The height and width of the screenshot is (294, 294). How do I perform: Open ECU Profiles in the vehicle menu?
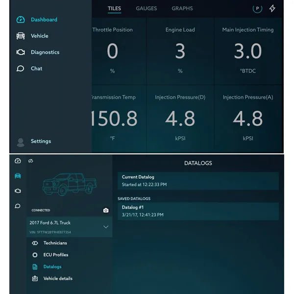pos(55,255)
